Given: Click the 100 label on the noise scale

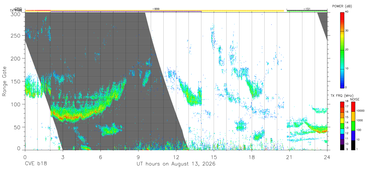Looking at the screenshot, I should click(358, 130).
